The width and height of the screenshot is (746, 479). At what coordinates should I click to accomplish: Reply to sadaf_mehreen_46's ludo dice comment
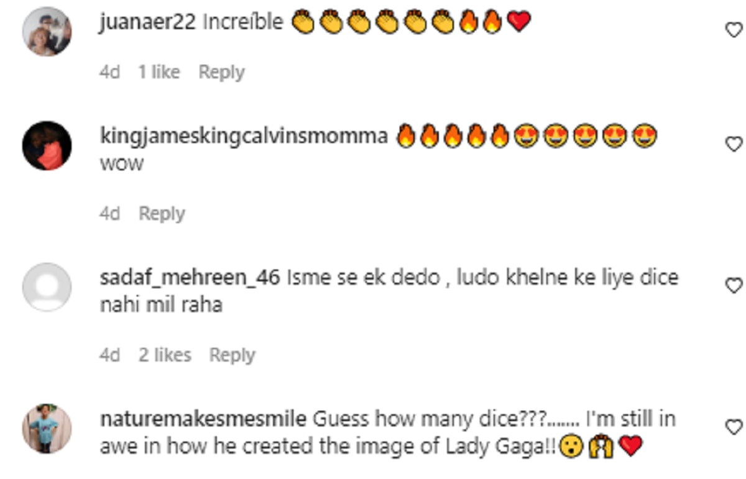[x=232, y=355]
